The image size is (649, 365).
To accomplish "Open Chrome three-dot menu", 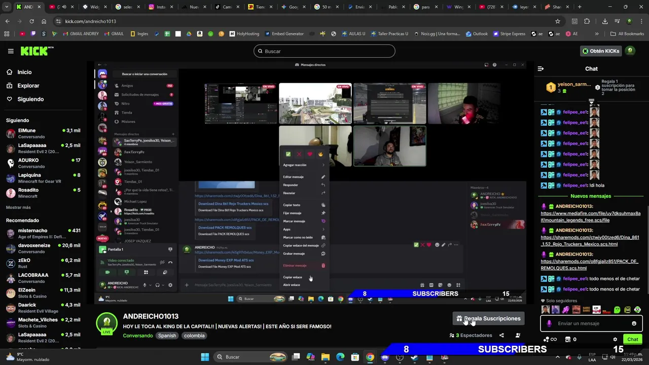I will tap(641, 21).
